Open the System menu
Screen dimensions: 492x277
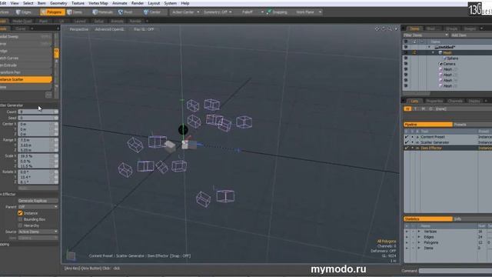171,3
